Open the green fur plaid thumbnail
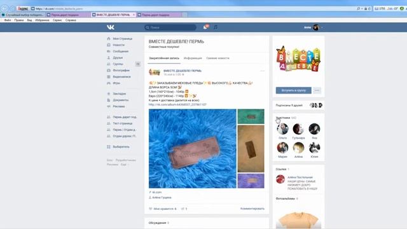The height and width of the screenshot is (229, 407). tap(251, 116)
